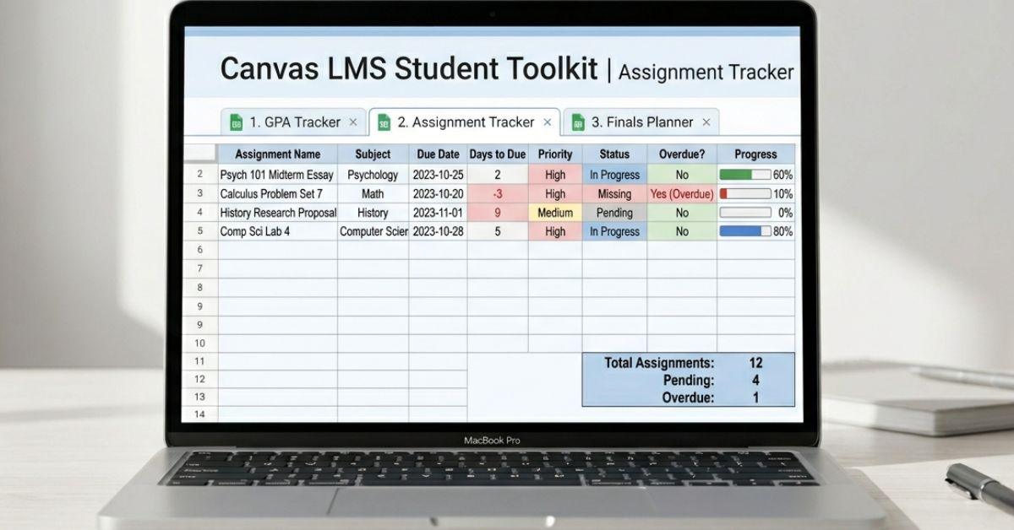Click the Comp Sci Lab 4 cell
This screenshot has height=530, width=1014.
(x=277, y=231)
